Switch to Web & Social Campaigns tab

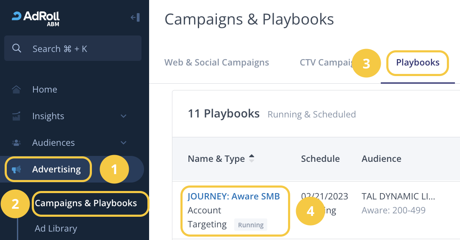coord(216,63)
